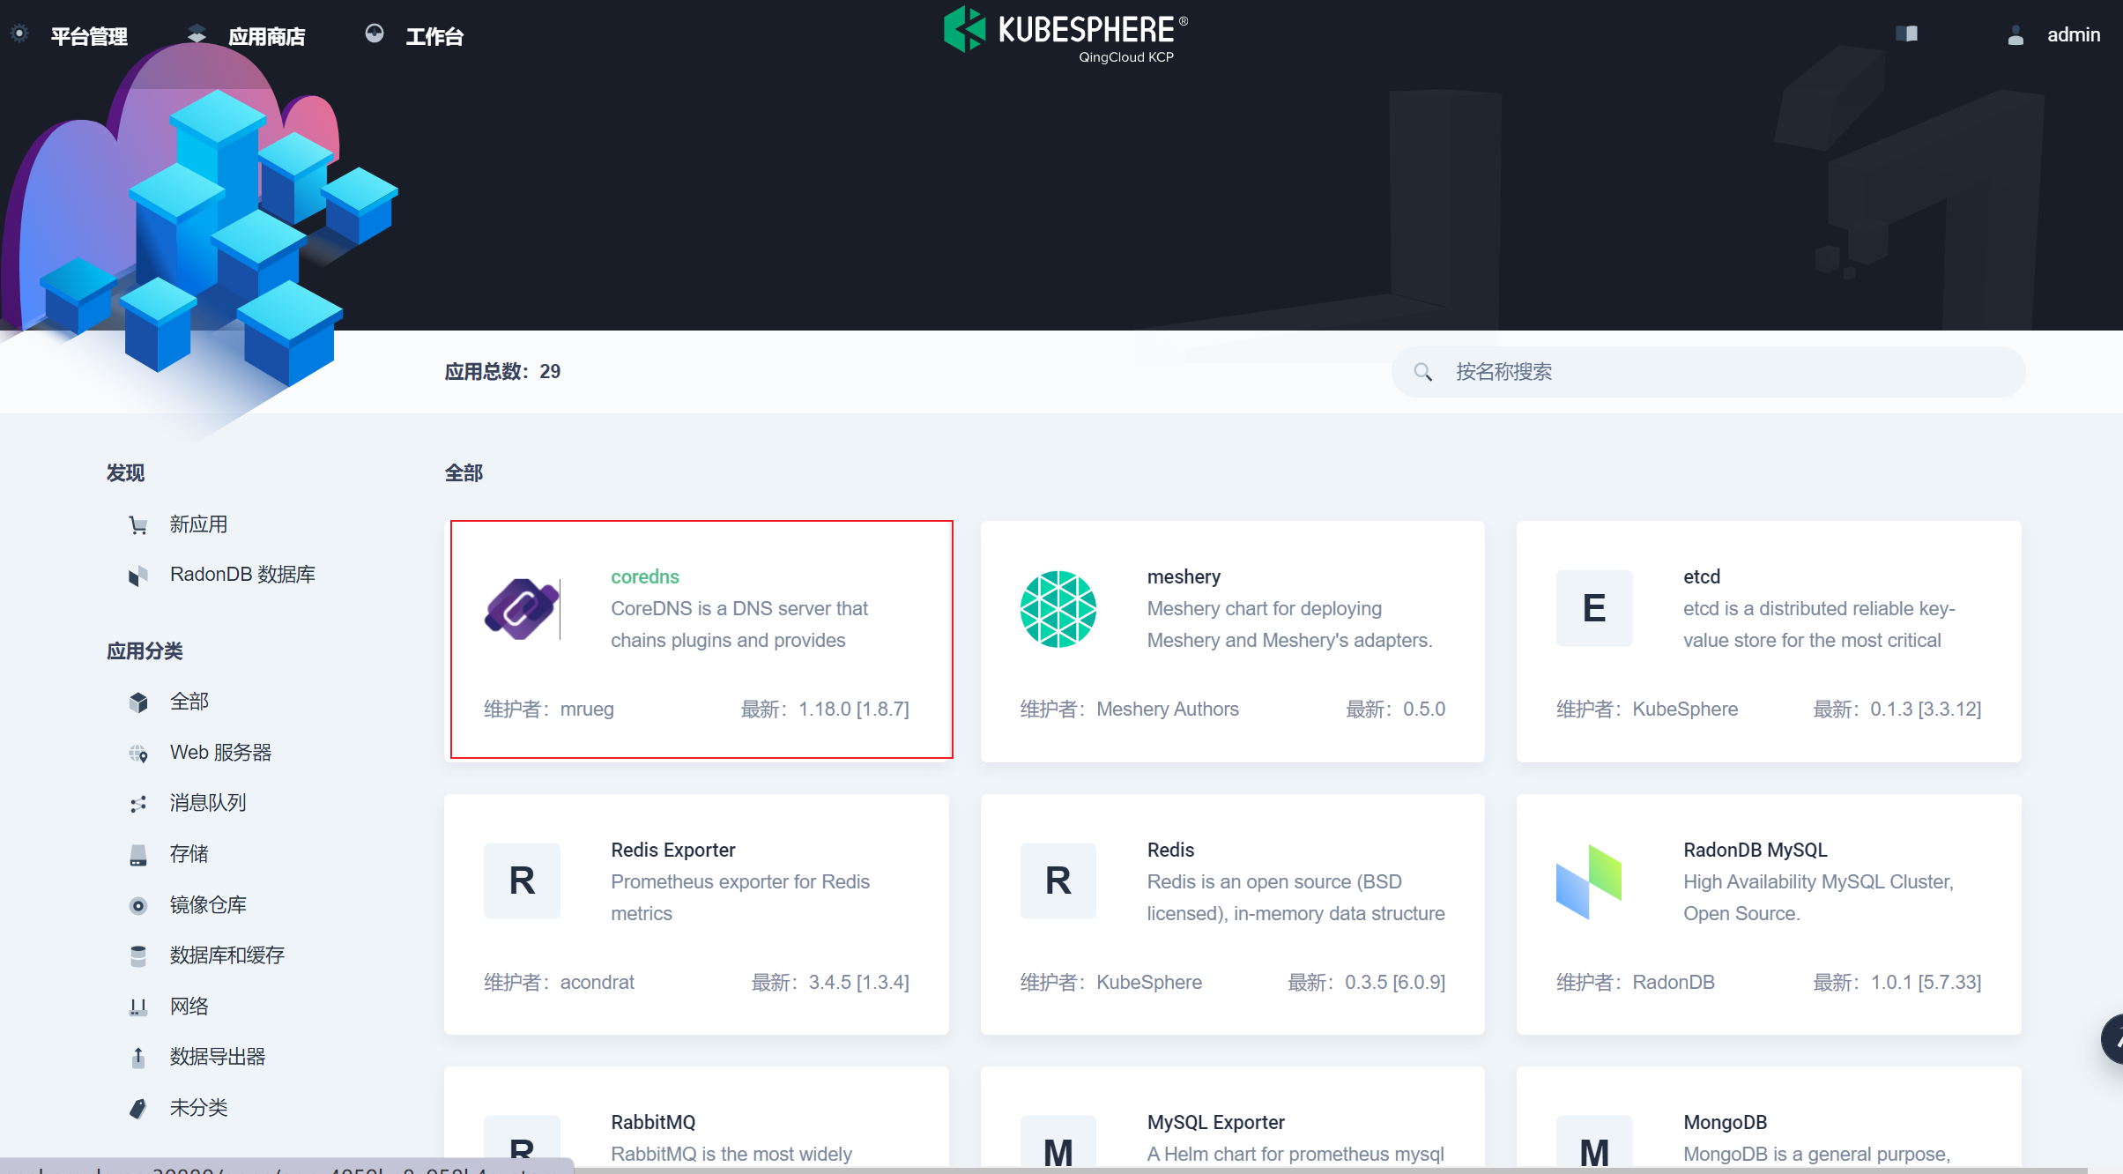Click the 最新: 1.18.0 [1.8.7] version text
The image size is (2123, 1174).
(825, 709)
